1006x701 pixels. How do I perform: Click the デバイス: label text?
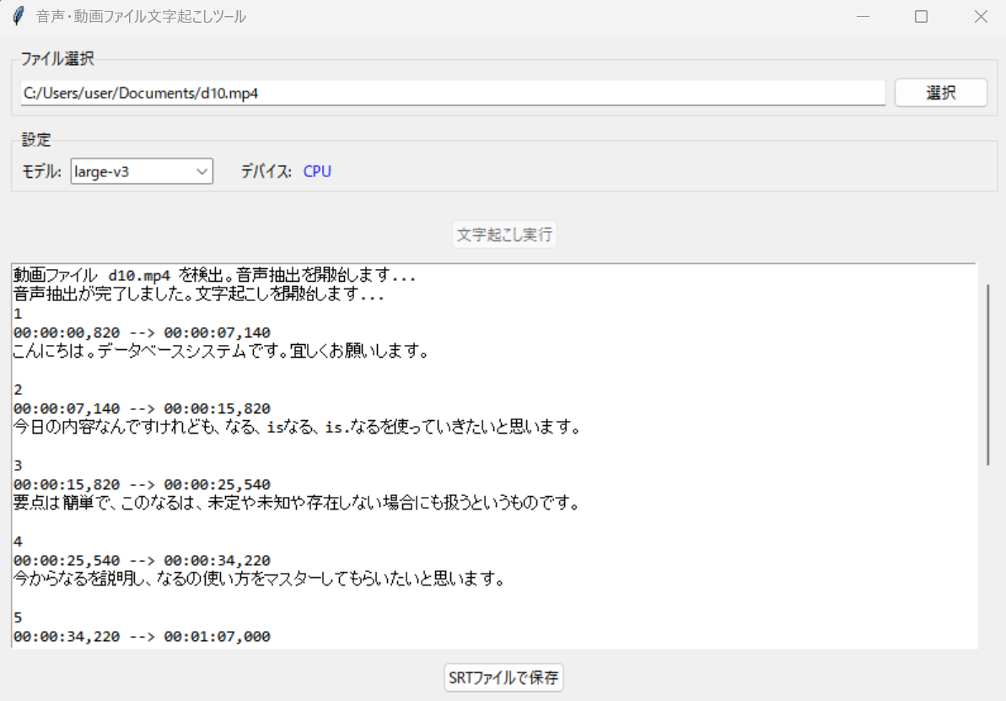266,171
